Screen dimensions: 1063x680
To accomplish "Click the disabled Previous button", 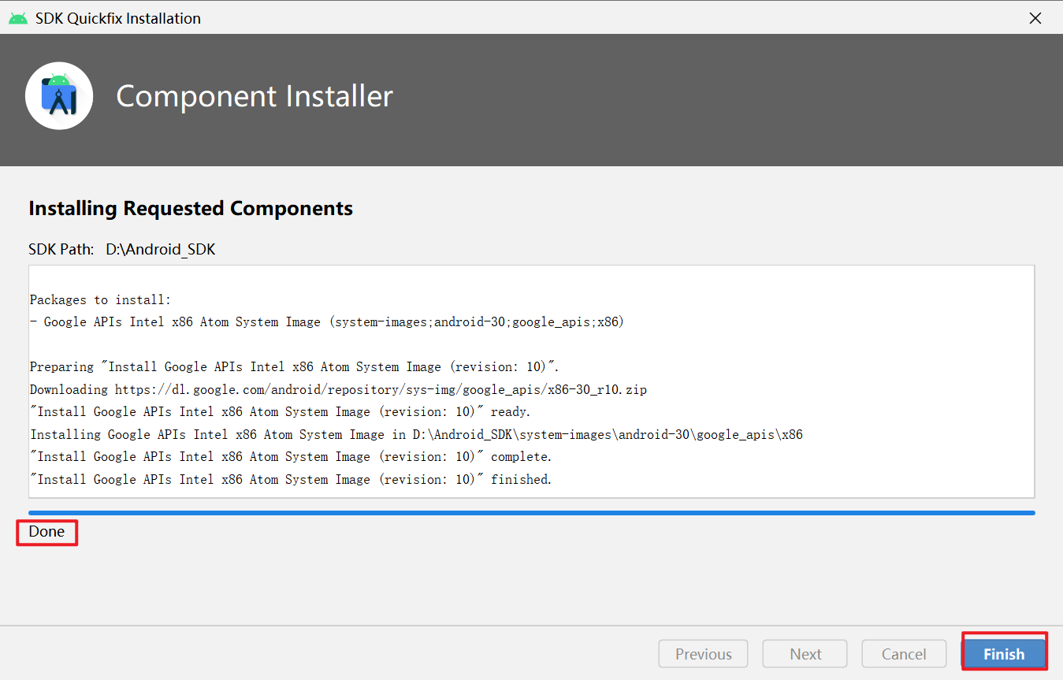I will point(704,654).
